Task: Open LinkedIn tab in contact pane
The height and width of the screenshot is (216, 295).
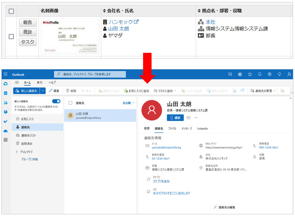Action: [x=202, y=129]
